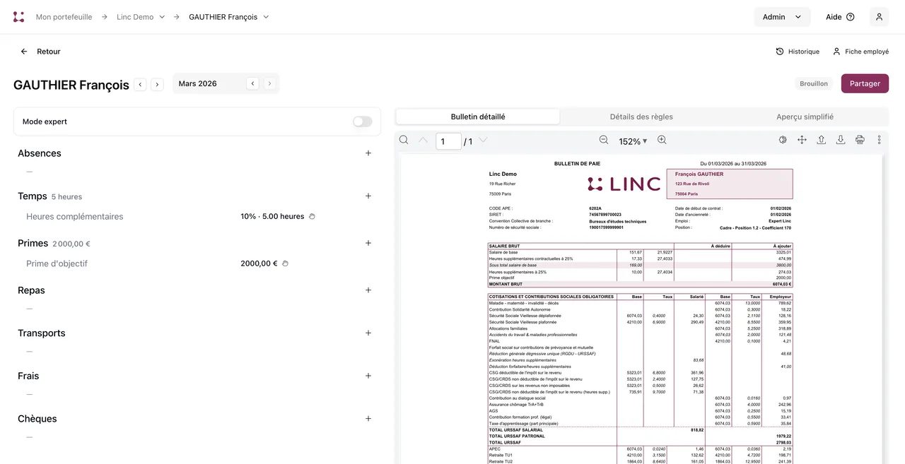Screen dimensions: 905x464
Task: Zoom out the payslip with minus icon
Action: click(604, 140)
